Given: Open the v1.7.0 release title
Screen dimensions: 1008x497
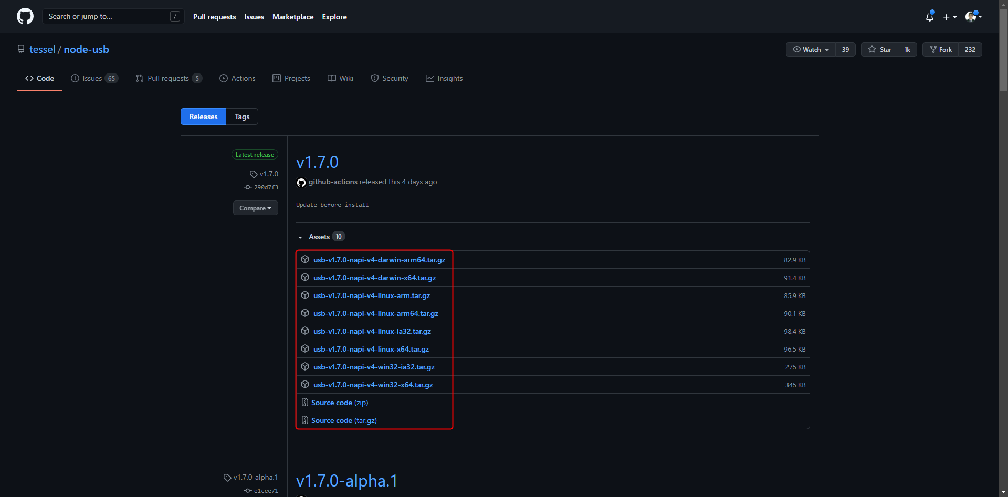Looking at the screenshot, I should pyautogui.click(x=317, y=162).
